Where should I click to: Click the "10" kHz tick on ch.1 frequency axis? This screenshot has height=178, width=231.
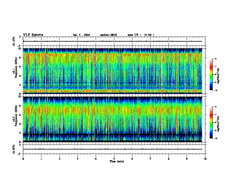coord(20,49)
